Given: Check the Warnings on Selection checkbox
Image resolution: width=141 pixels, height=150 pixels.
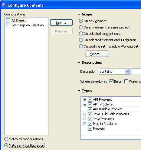Looking at the screenshot, I should coord(8,25).
